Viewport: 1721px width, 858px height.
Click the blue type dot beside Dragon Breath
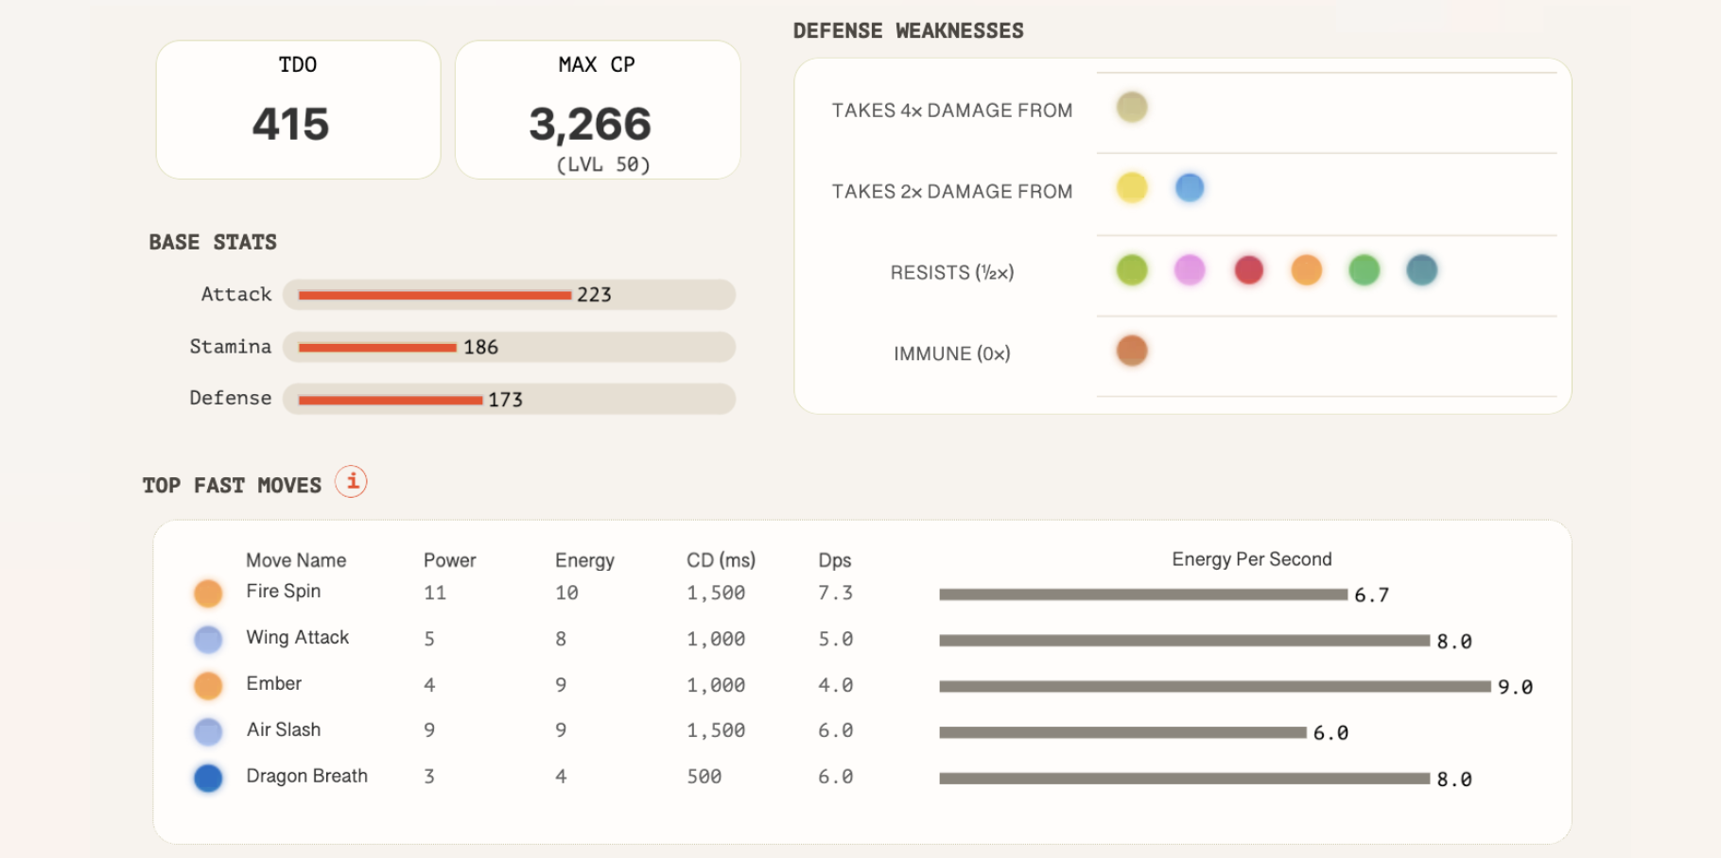pyautogui.click(x=208, y=778)
